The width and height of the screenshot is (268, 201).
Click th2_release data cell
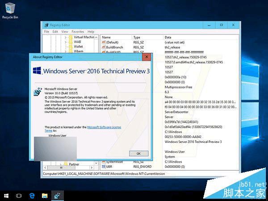172,47
